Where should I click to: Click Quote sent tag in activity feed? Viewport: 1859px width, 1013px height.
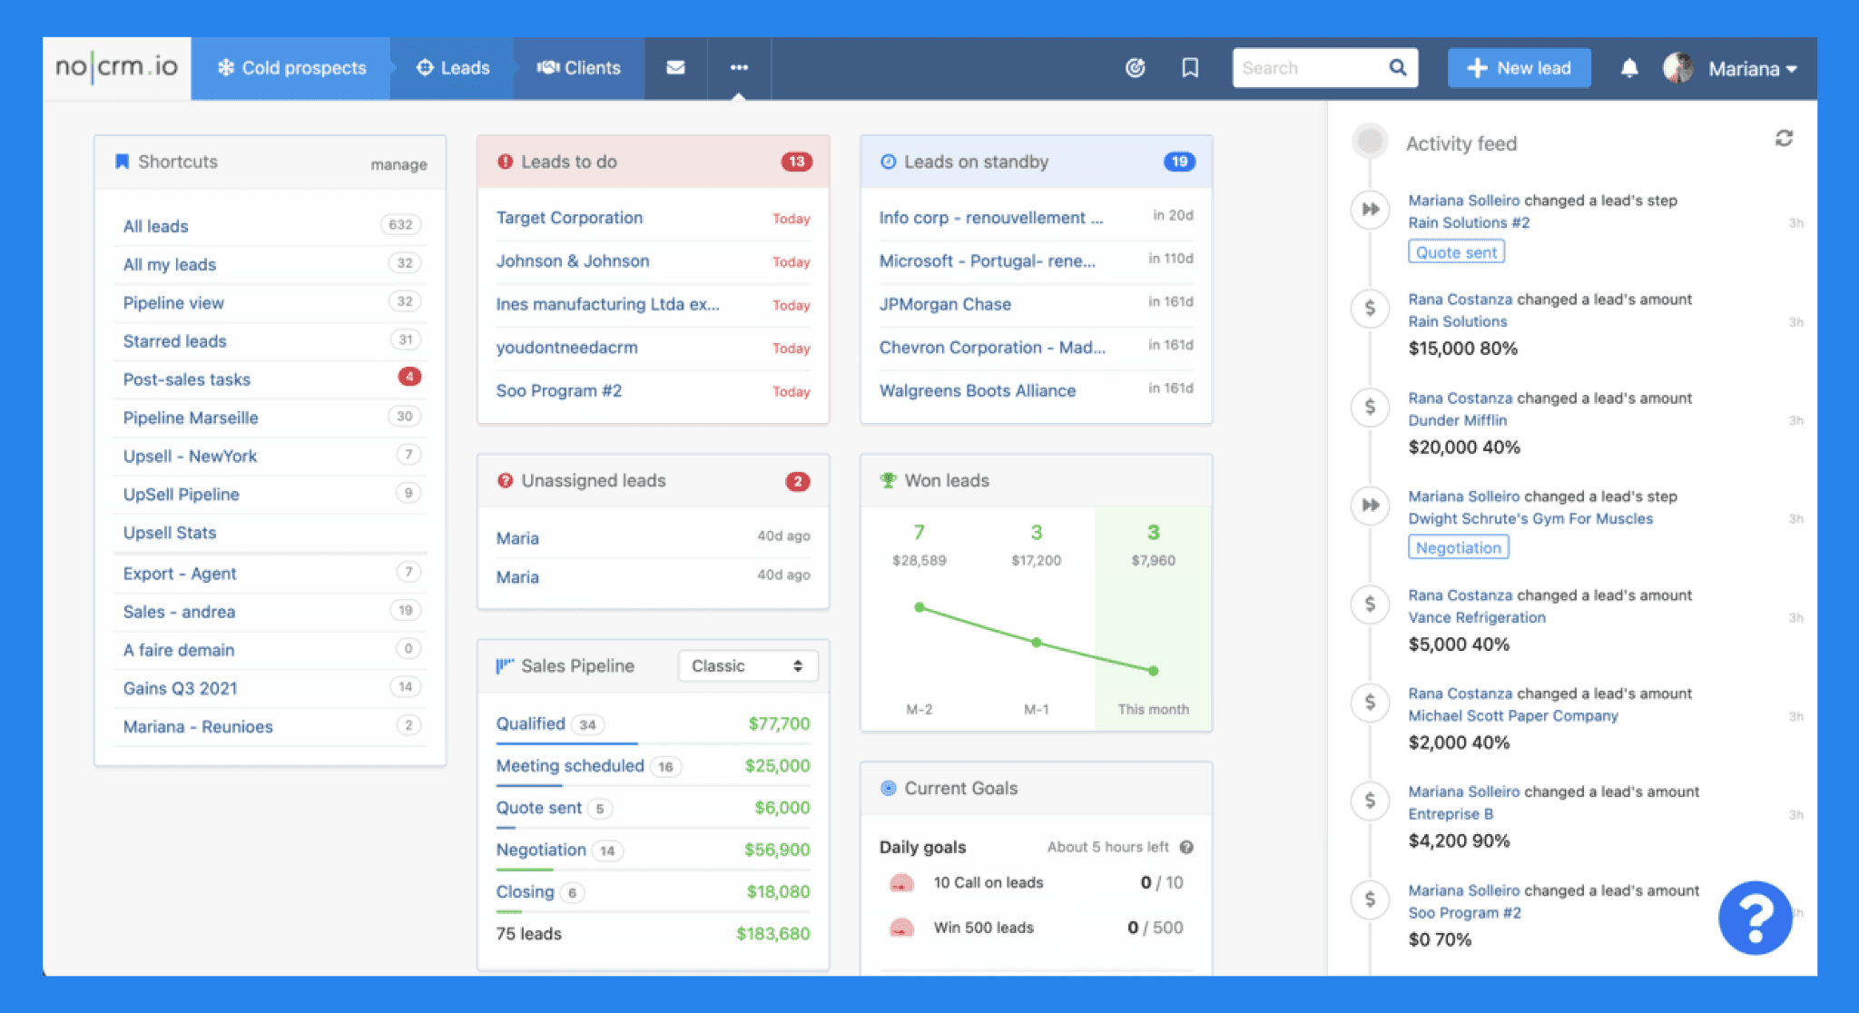1456,252
